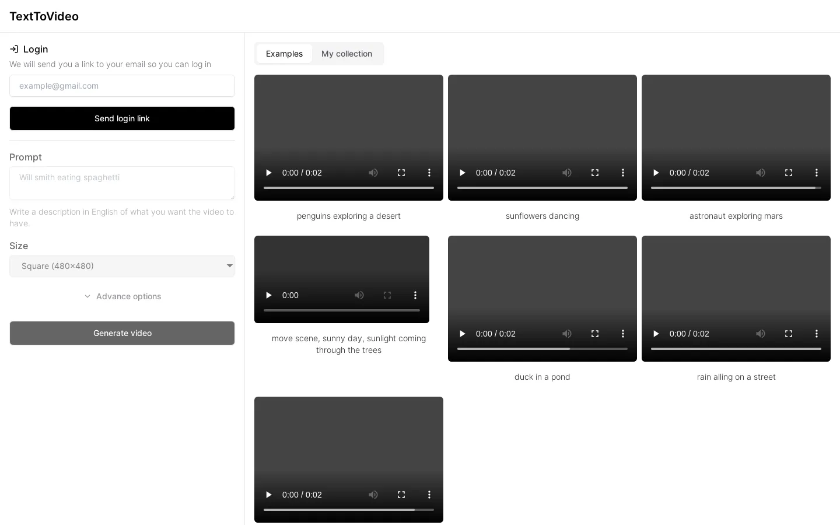Fullscreen the rain alling on a street video
Viewport: 840px width, 525px height.
tap(789, 334)
